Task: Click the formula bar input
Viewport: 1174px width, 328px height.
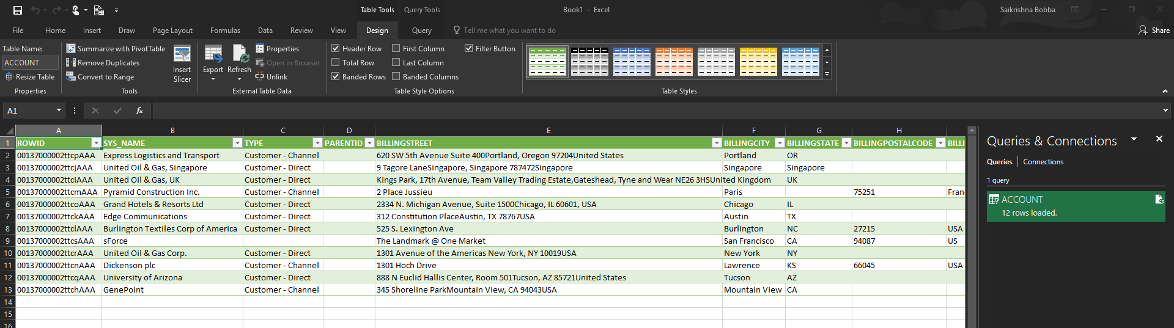Action: point(656,111)
